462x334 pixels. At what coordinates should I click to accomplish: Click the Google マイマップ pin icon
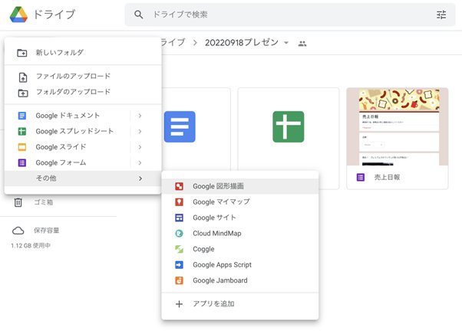[x=179, y=202]
